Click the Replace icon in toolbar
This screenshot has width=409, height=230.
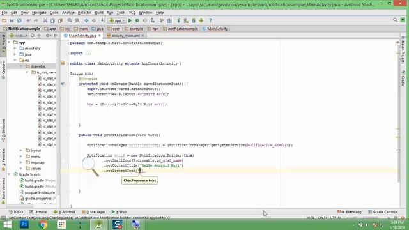tap(77, 20)
